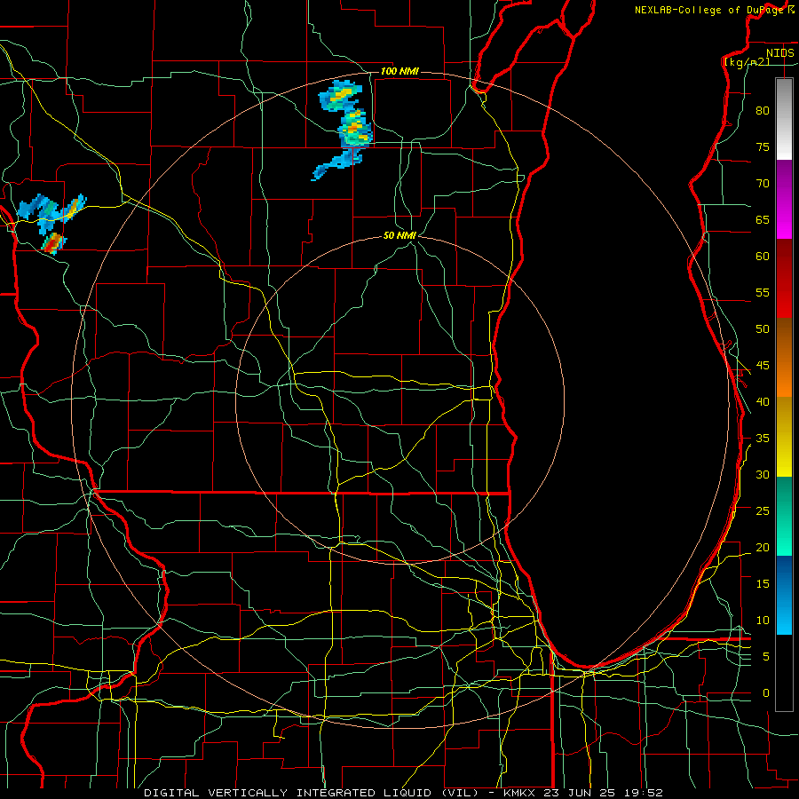Click the magenta-purple segment of the color bar
This screenshot has width=799, height=799.
[x=784, y=200]
